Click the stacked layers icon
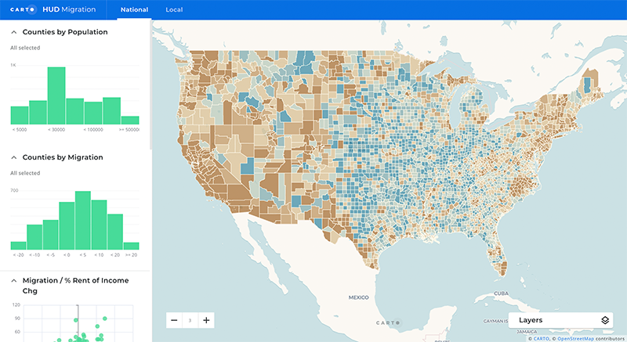The image size is (627, 342). click(x=604, y=320)
